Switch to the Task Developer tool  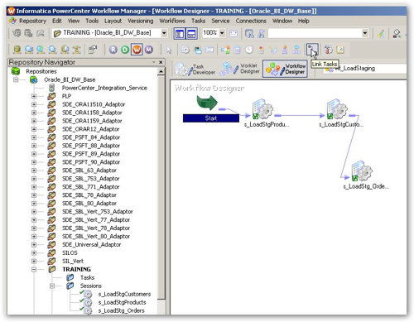(x=195, y=69)
